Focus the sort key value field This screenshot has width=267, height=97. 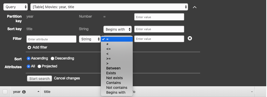click(x=159, y=29)
